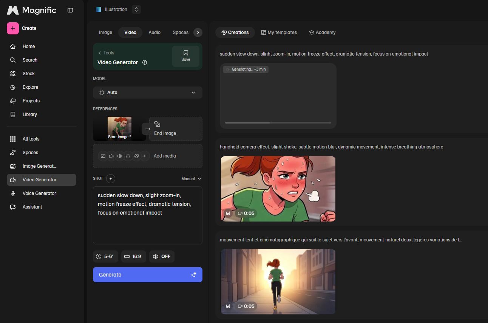Switch to the Creations tab
Viewport: 488px width, 323px height.
tap(235, 32)
